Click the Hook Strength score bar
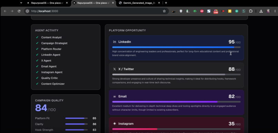The height and width of the screenshot is (133, 278). pos(77,130)
